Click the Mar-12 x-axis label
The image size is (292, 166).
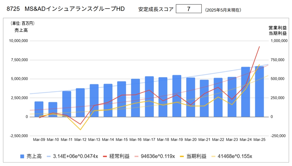coord(80,140)
